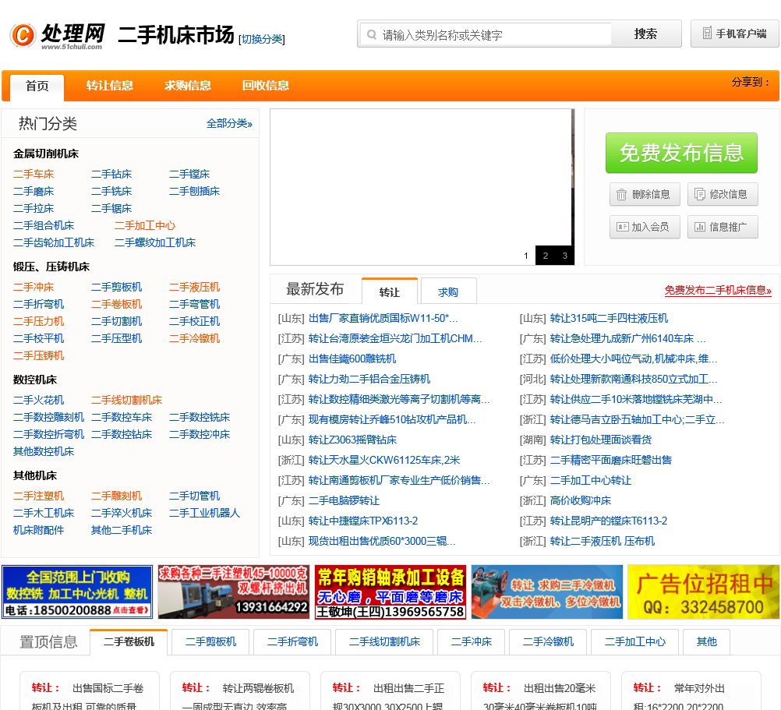Focus the keyword search input field
The width and height of the screenshot is (781, 710).
point(486,35)
